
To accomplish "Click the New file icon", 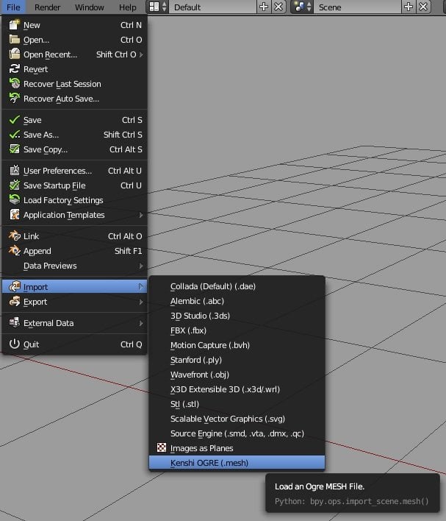I will (x=14, y=25).
